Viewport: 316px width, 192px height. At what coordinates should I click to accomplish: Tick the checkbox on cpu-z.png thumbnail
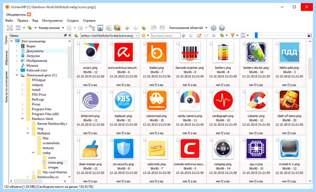coord(244,140)
